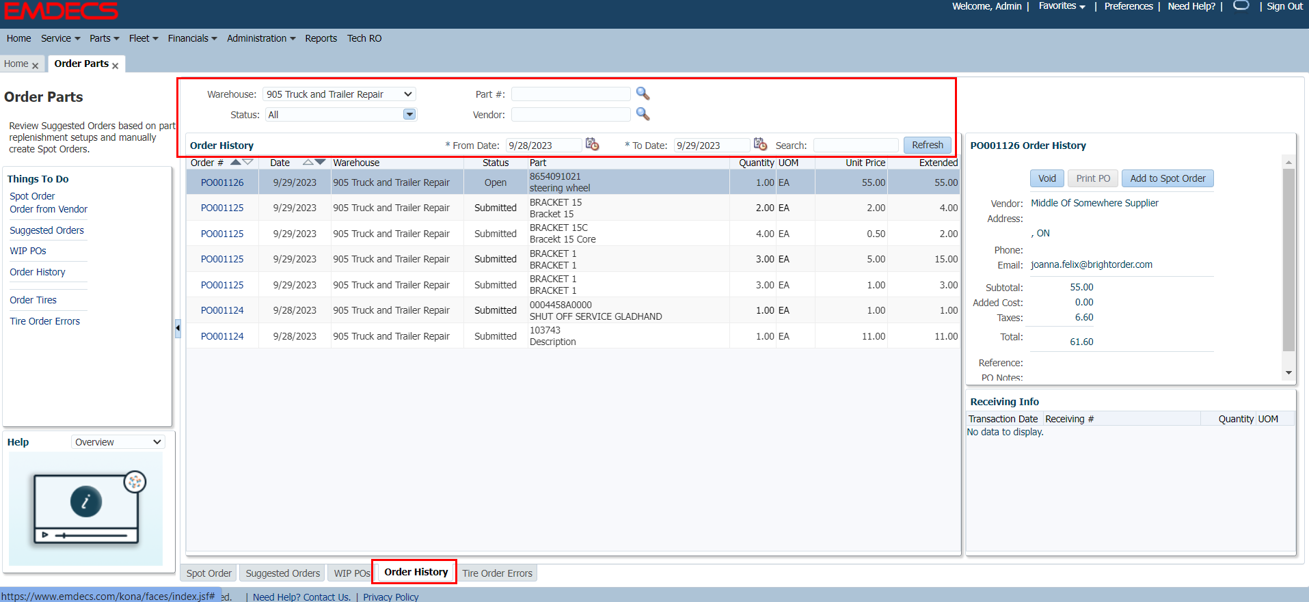
Task: Click Order Tires sidebar link
Action: pyautogui.click(x=33, y=300)
